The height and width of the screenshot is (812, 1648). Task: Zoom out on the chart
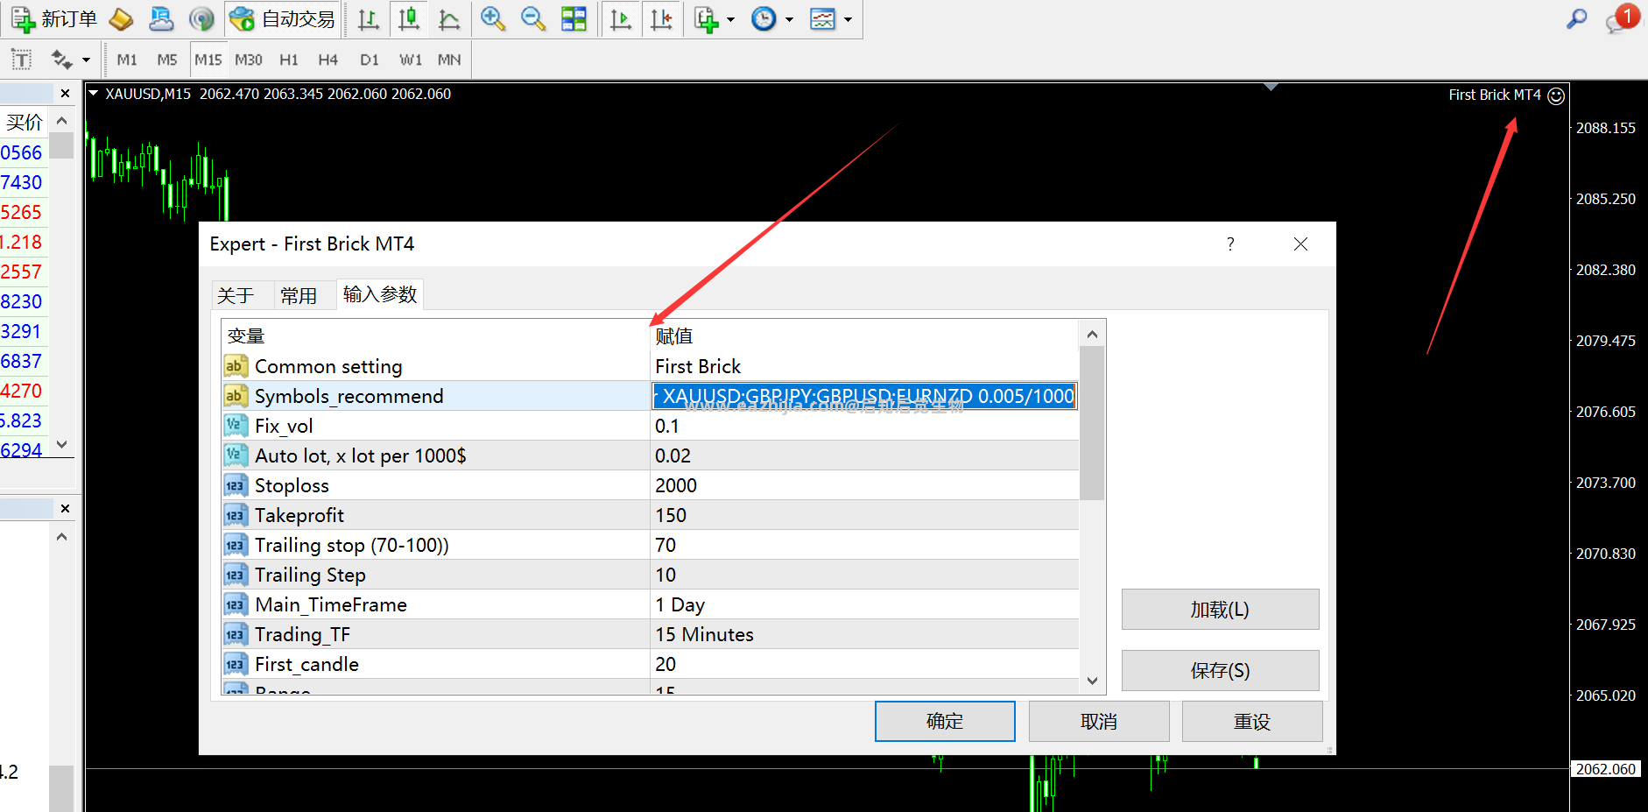(x=532, y=19)
